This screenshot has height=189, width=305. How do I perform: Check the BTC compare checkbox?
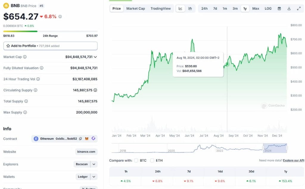[136, 161]
